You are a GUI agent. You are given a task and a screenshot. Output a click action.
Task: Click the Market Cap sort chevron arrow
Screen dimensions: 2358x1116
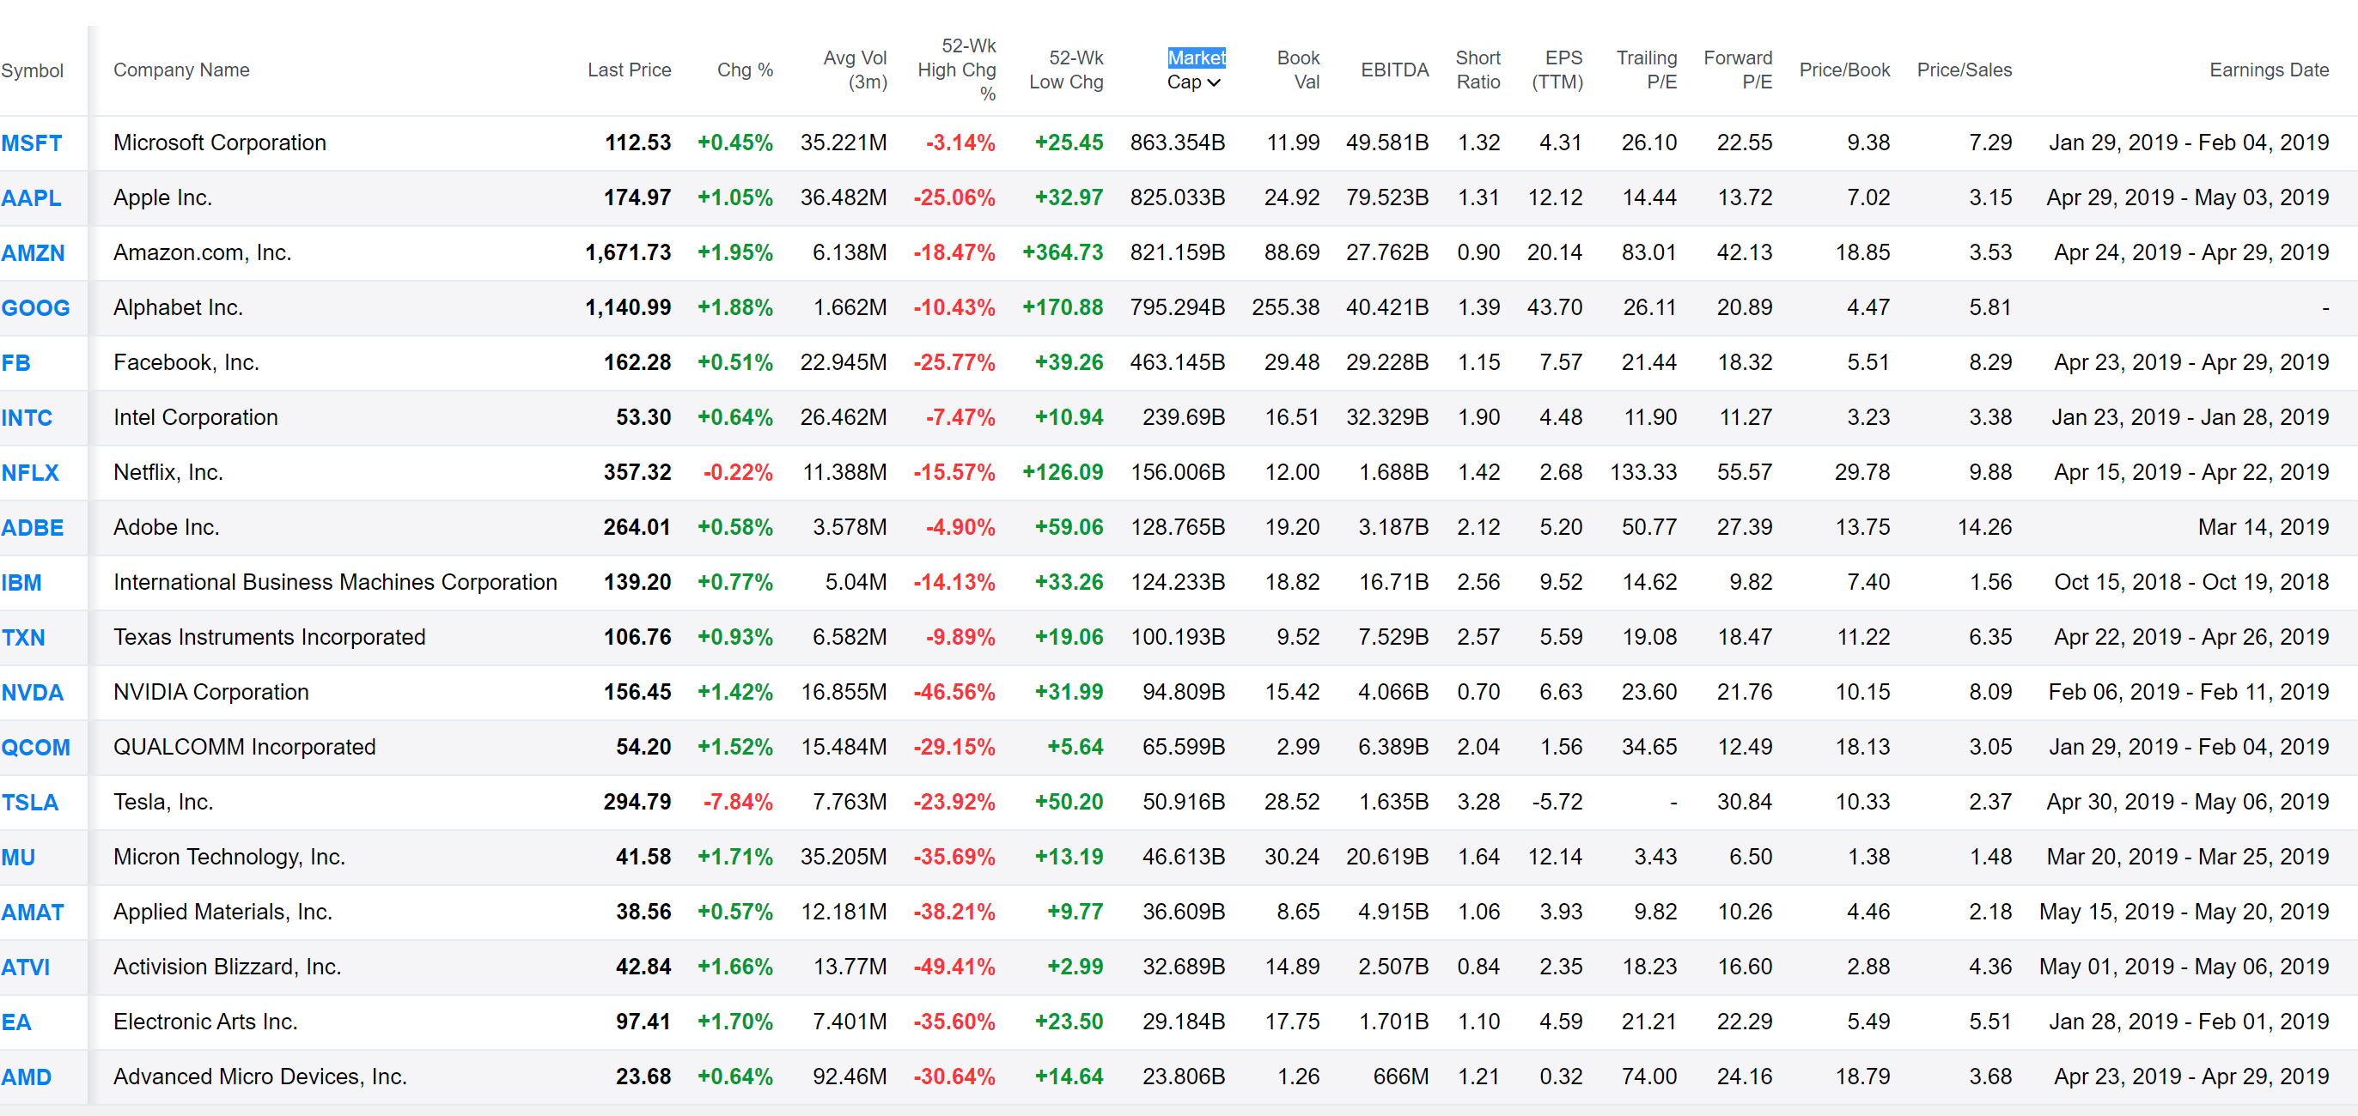1214,82
